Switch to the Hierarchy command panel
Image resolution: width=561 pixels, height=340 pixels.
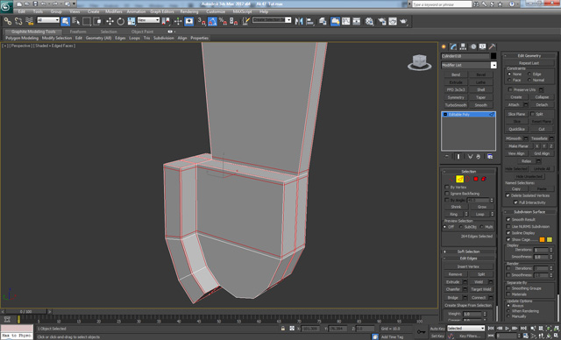click(x=464, y=46)
